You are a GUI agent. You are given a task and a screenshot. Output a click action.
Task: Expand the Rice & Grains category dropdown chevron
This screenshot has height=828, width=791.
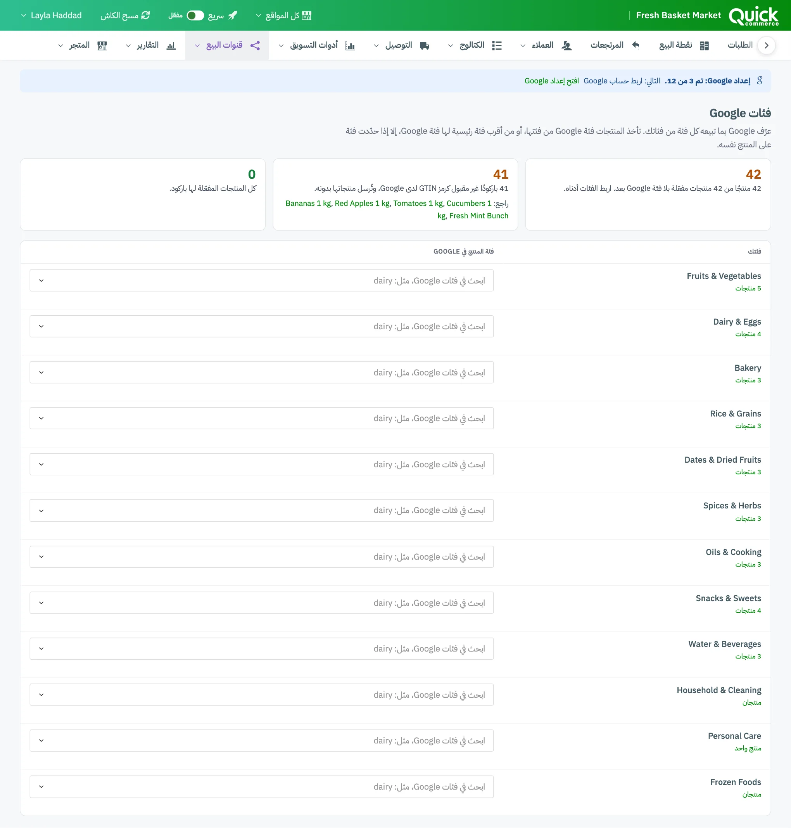41,418
